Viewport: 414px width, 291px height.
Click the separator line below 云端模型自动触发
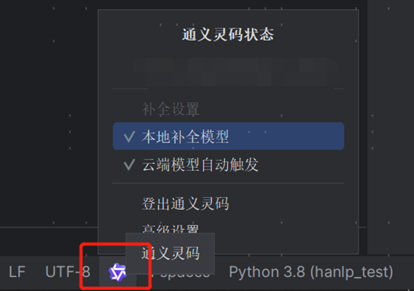(228, 183)
